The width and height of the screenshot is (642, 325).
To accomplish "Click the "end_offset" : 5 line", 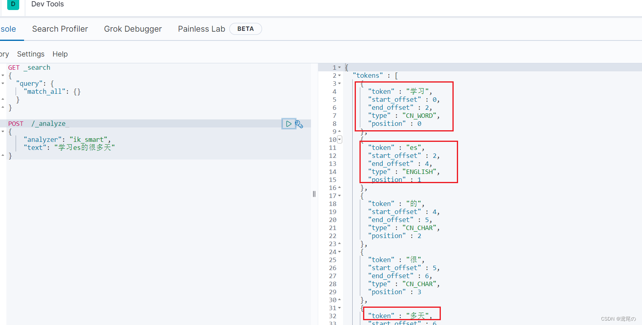I will [400, 220].
